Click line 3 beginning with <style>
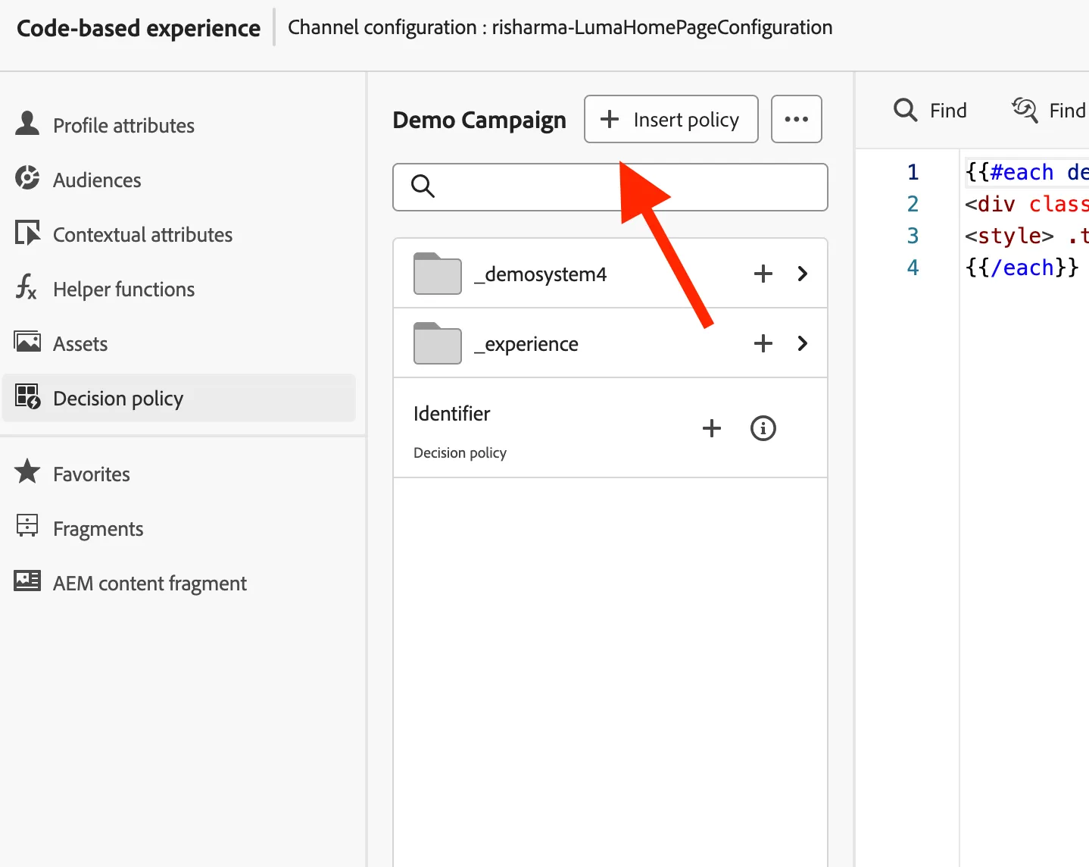The width and height of the screenshot is (1089, 867). pos(1026,236)
